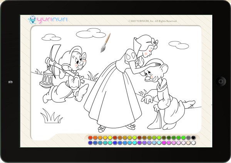The image size is (231, 163).
Task: Choose the dark olive swatch
Action: [x=164, y=138]
